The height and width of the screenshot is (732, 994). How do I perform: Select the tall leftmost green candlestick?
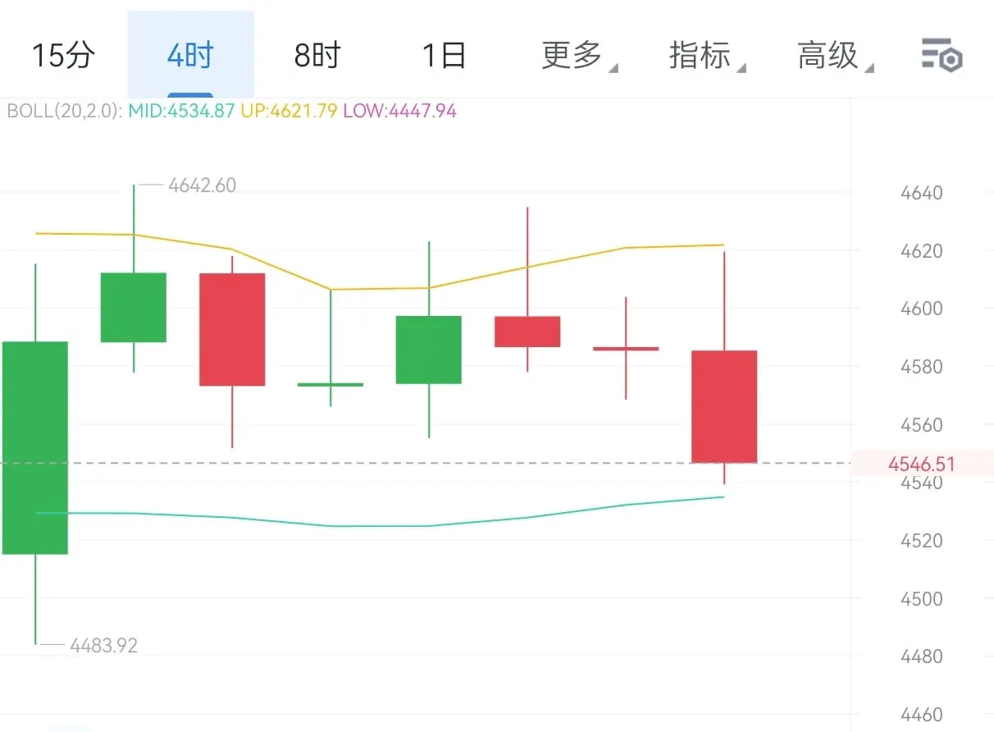click(35, 447)
